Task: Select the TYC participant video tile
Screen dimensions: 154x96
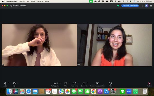Action: pyautogui.click(x=115, y=45)
